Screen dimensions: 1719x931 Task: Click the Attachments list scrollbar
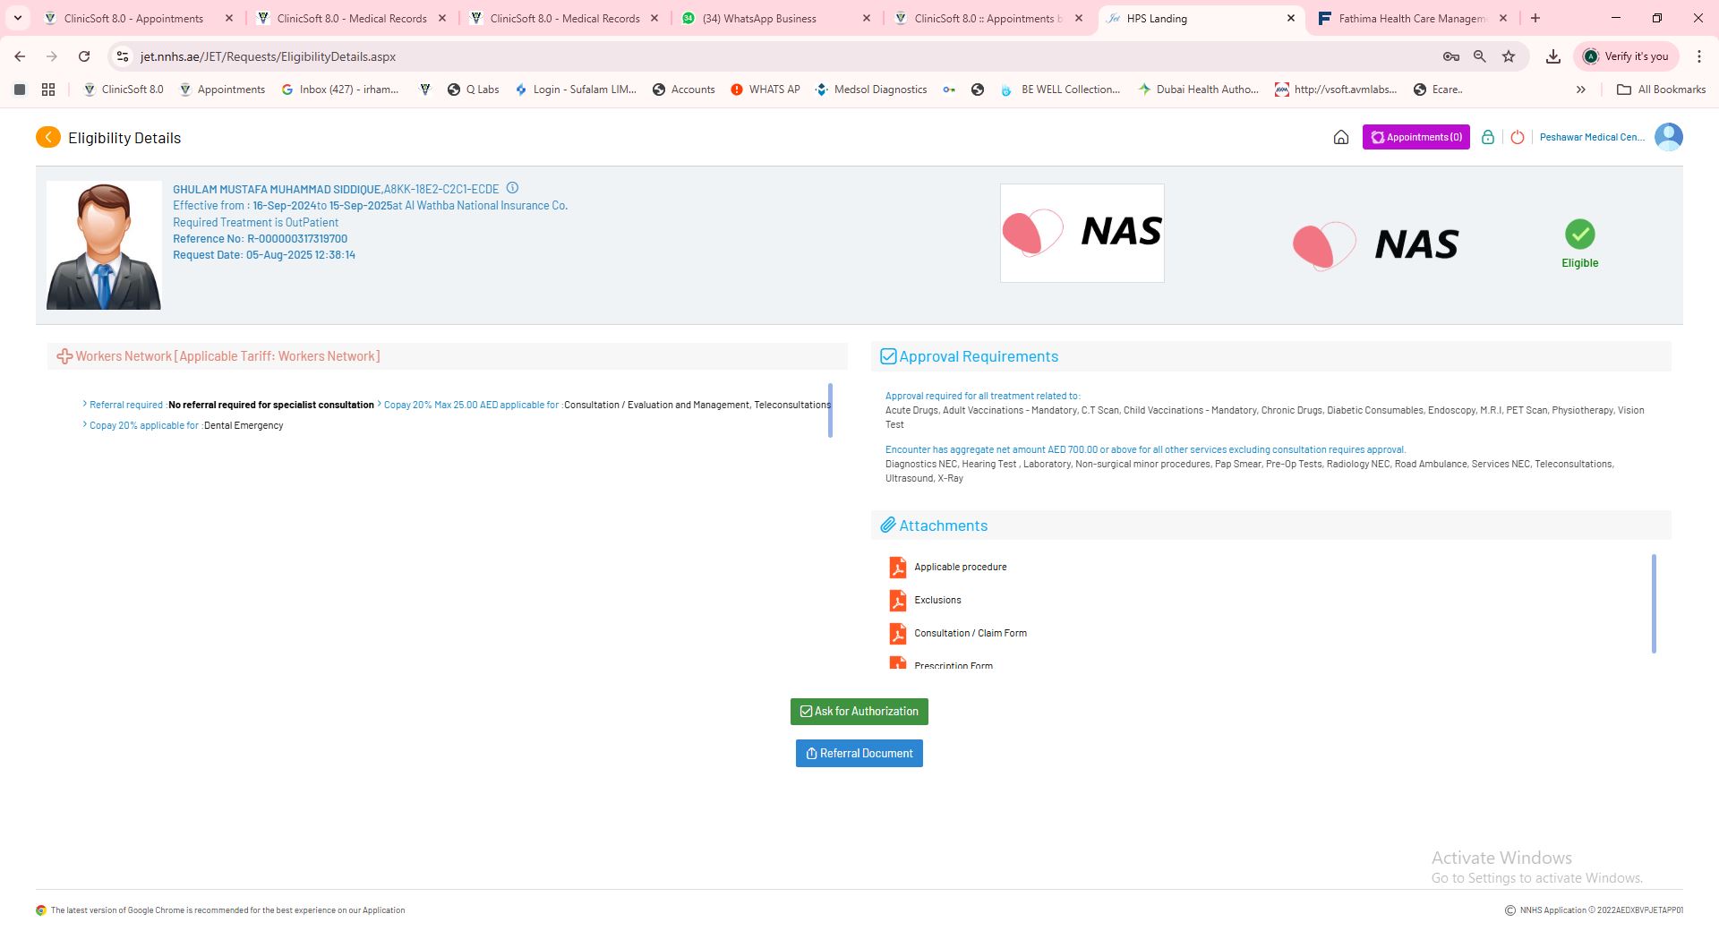click(1653, 603)
